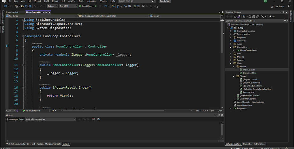Expand the Program.cs node
The image size is (294, 149).
(230, 108)
